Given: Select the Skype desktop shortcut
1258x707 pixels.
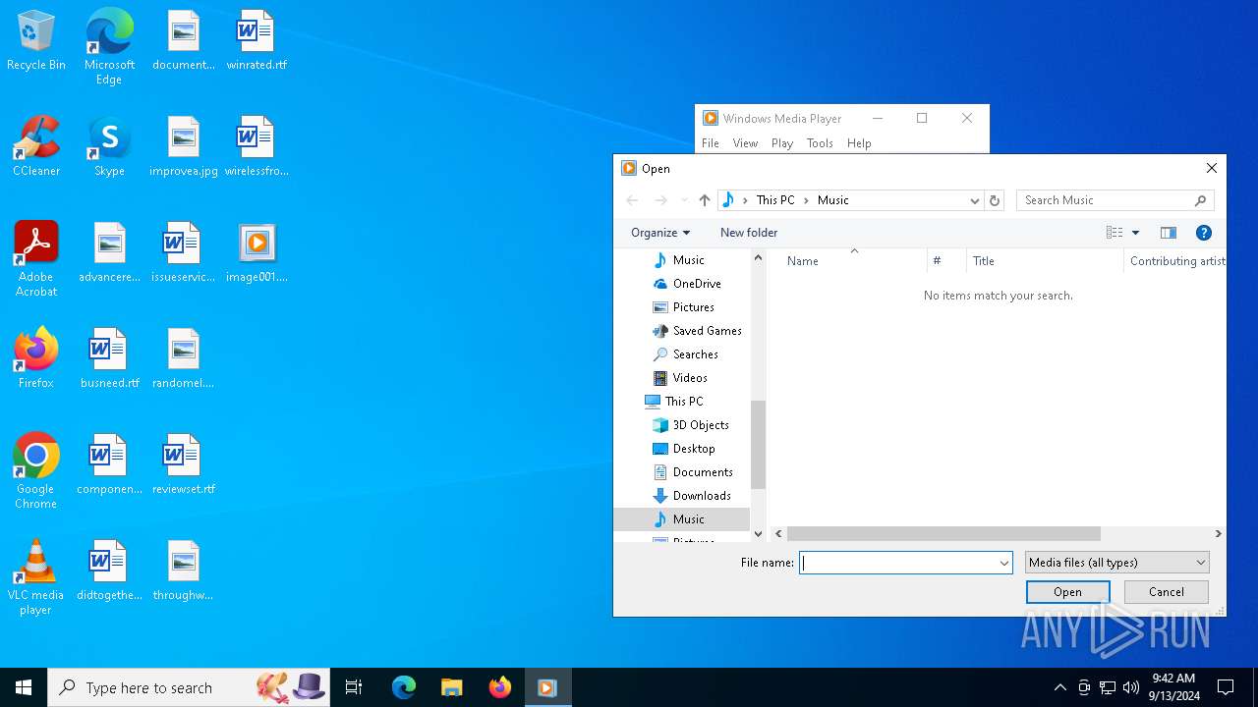Looking at the screenshot, I should coord(109,146).
